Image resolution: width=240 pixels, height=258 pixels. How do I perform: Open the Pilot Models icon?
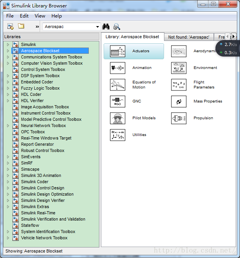(117, 118)
